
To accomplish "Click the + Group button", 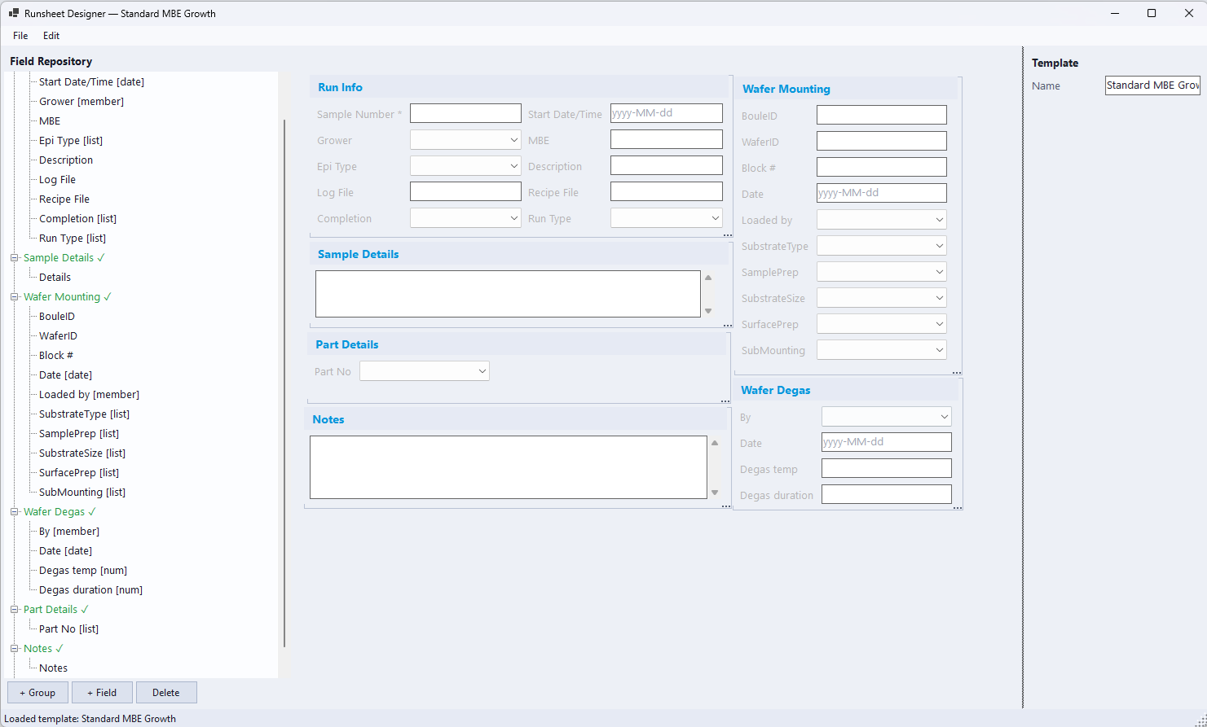I will click(x=37, y=692).
